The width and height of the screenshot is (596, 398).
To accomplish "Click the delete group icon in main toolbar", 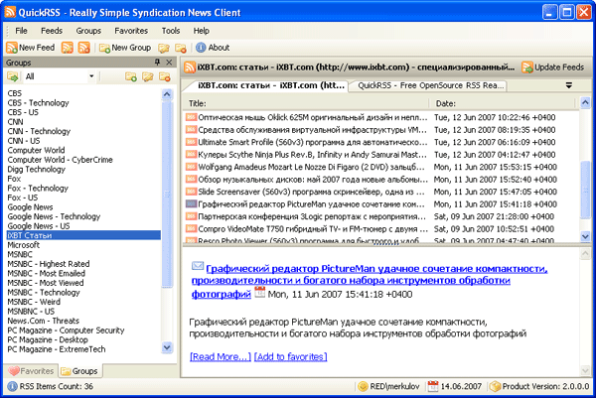I will 181,48.
